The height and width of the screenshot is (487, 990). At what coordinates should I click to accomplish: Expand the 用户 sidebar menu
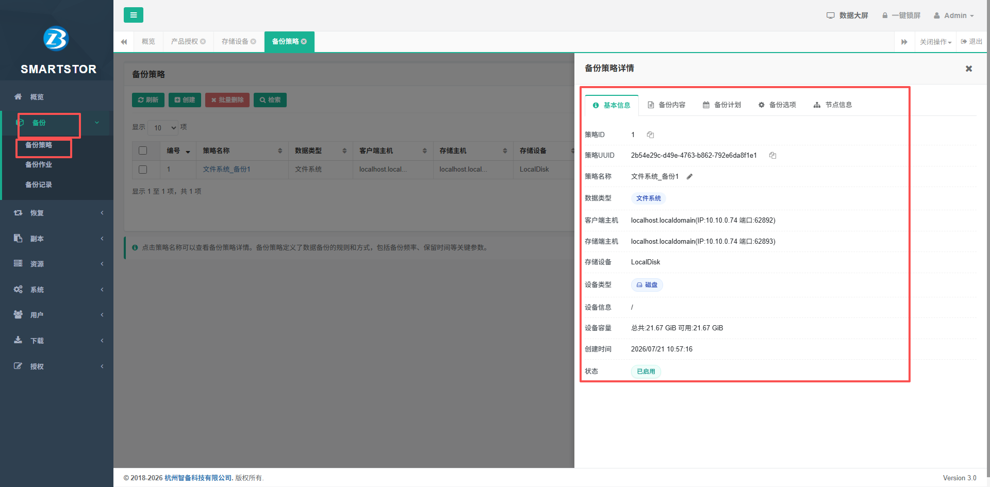pyautogui.click(x=57, y=315)
